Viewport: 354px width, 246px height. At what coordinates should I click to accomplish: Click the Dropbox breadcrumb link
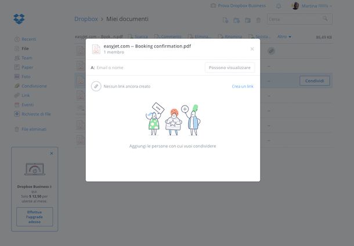coord(86,19)
